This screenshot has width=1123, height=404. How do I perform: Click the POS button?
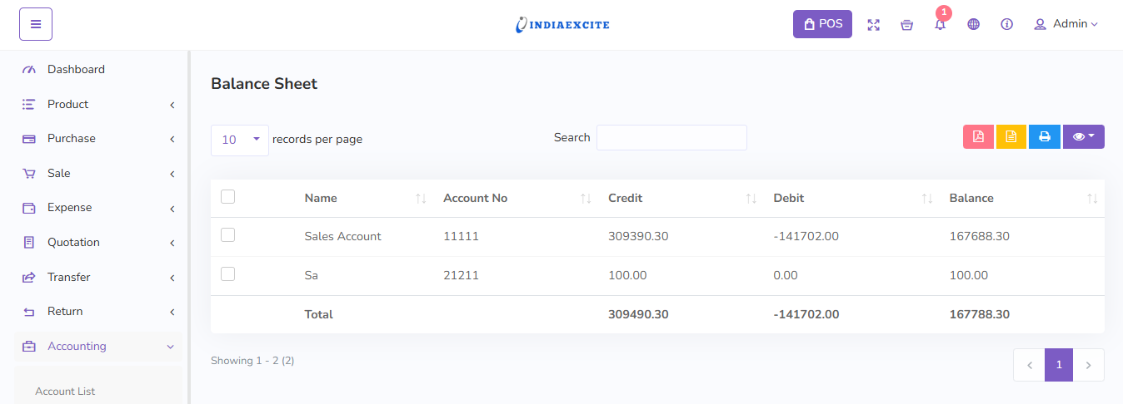[x=821, y=24]
